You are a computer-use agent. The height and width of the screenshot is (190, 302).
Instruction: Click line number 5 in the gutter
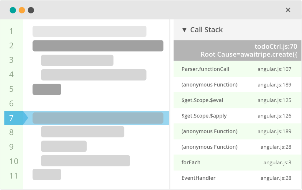[11, 89]
